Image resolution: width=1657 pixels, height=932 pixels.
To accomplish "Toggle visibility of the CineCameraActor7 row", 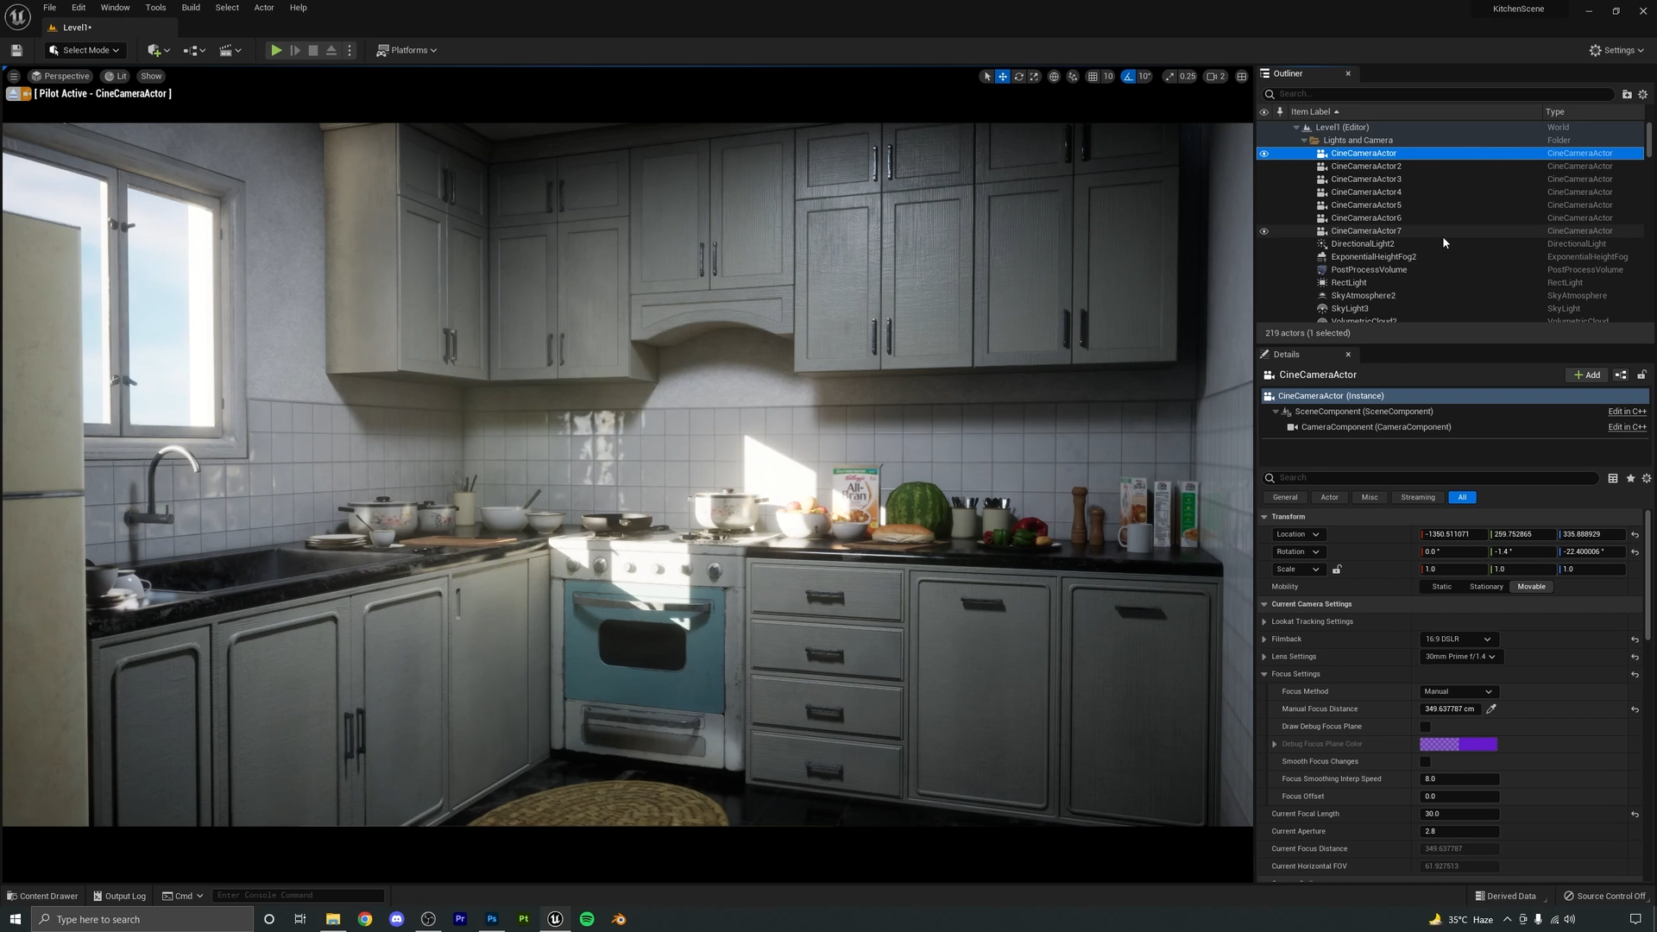I will click(1264, 231).
